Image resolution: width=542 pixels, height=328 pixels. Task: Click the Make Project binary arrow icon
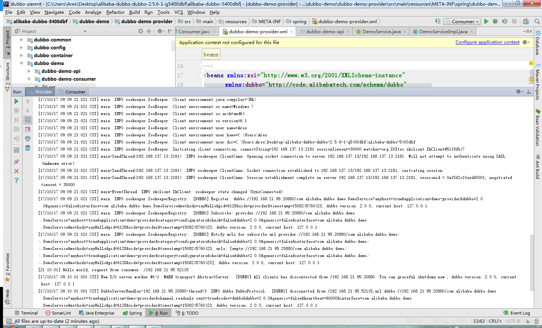pos(438,21)
